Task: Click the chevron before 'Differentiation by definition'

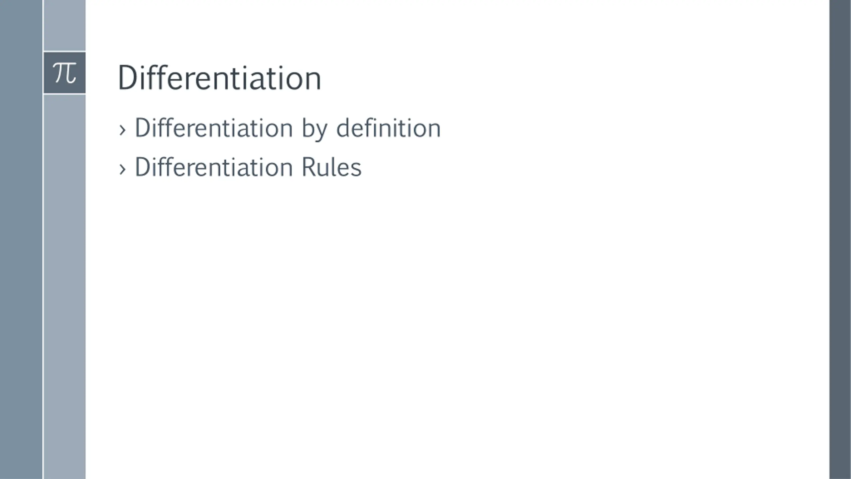Action: (x=122, y=130)
